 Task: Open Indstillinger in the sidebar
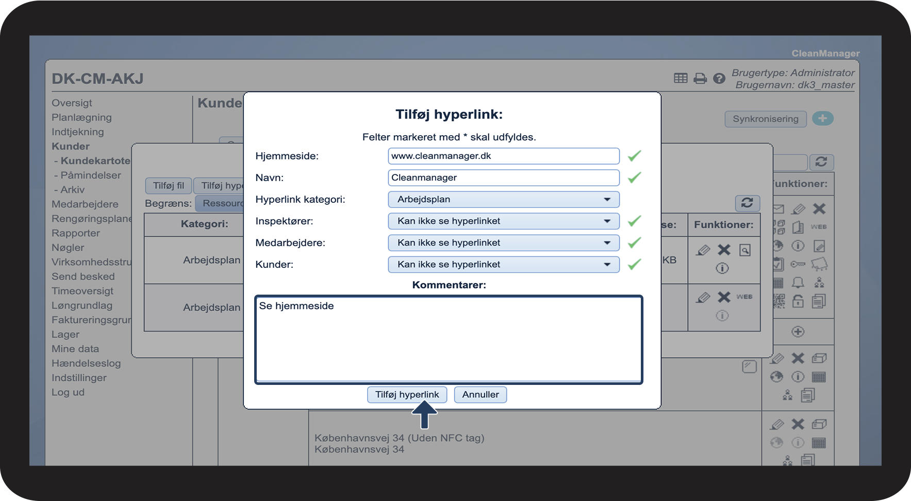(x=79, y=378)
